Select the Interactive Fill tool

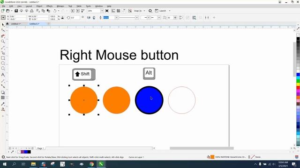[x=3, y=109]
